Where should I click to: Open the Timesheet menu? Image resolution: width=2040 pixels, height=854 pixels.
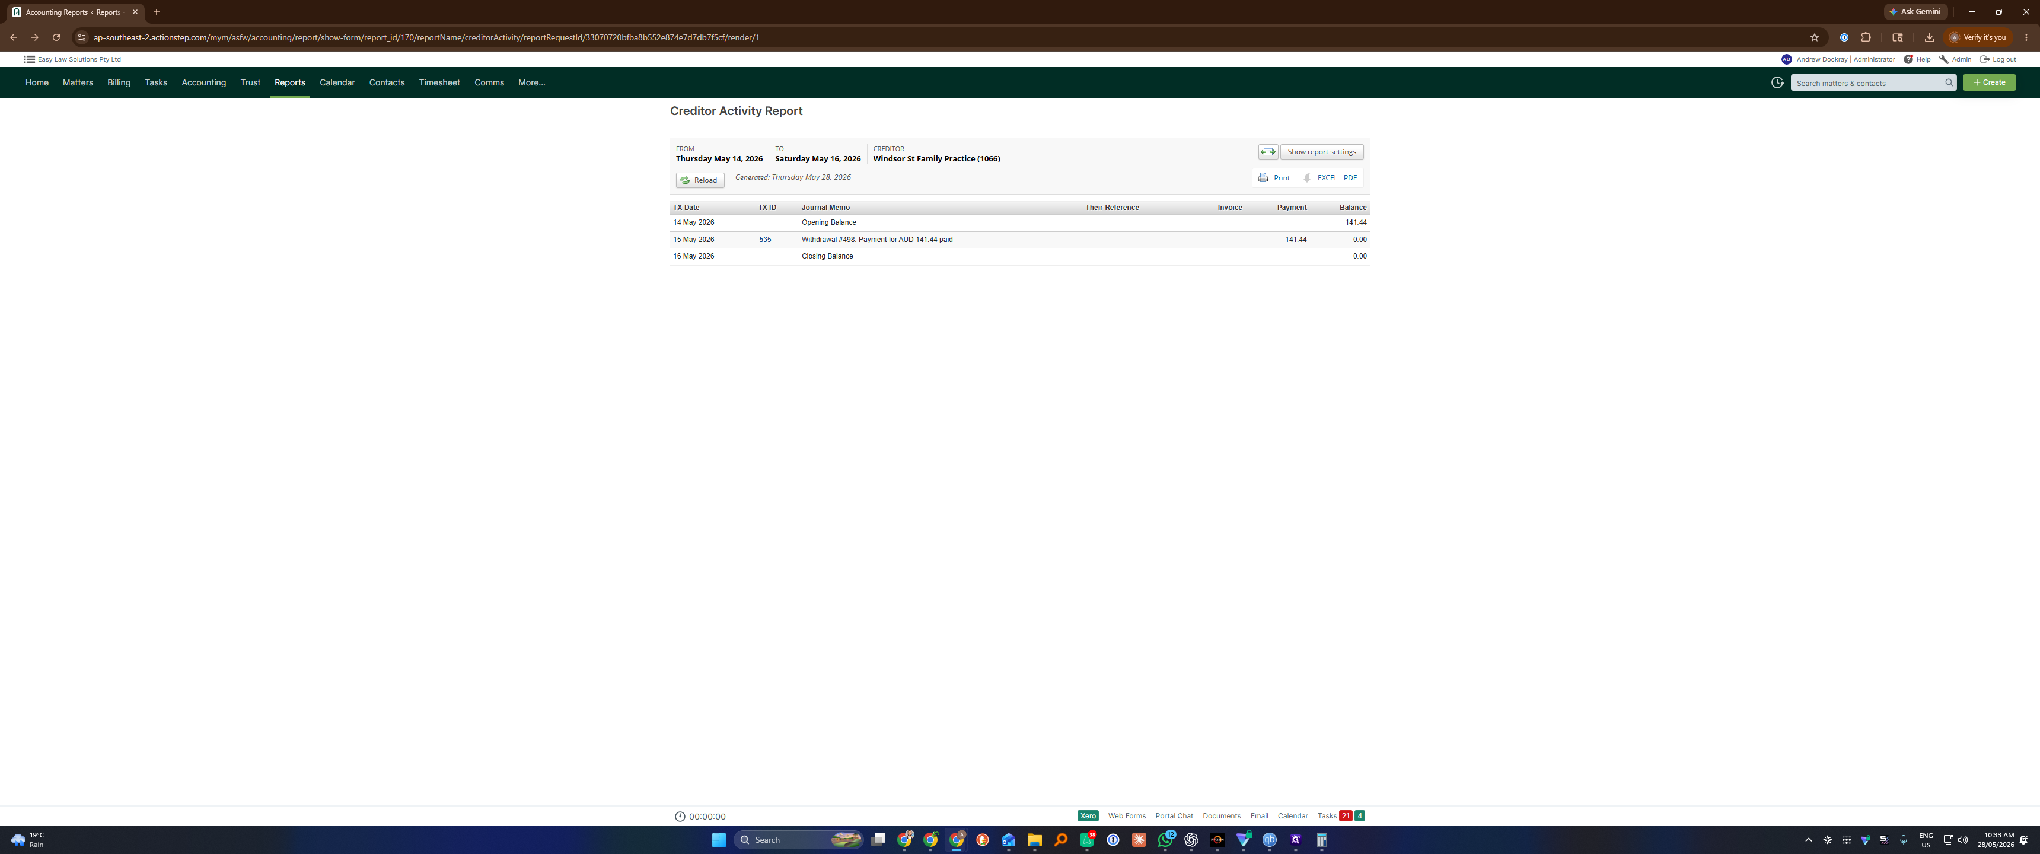click(x=439, y=82)
